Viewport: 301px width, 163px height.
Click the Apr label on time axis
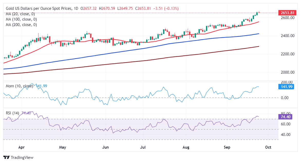[21, 147]
